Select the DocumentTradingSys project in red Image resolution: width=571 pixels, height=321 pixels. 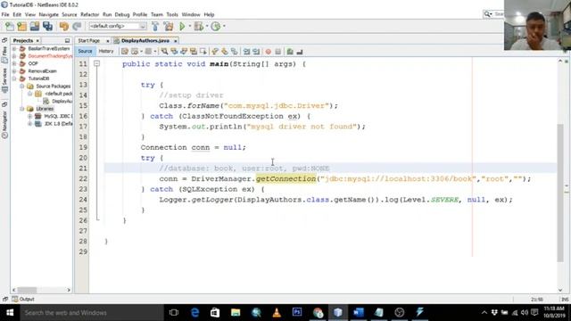click(x=50, y=56)
